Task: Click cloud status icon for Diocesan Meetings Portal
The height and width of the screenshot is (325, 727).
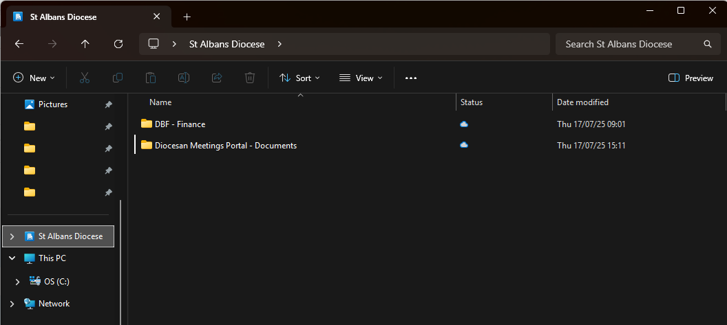Action: point(464,145)
